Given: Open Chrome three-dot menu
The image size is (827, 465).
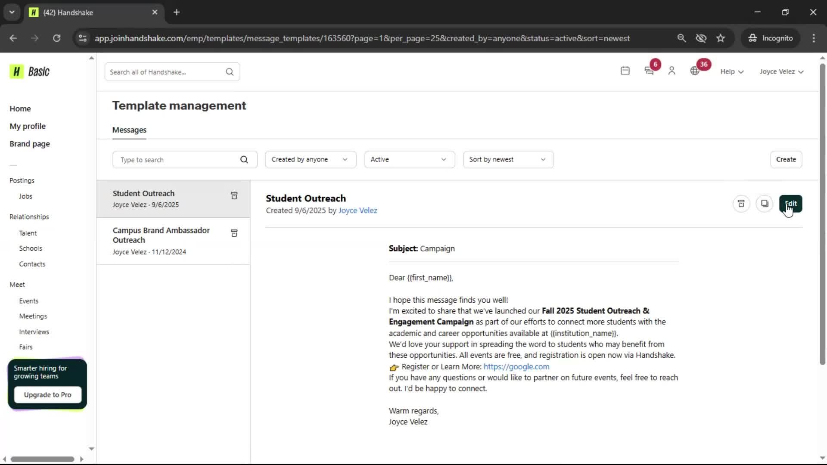Looking at the screenshot, I should tap(814, 38).
